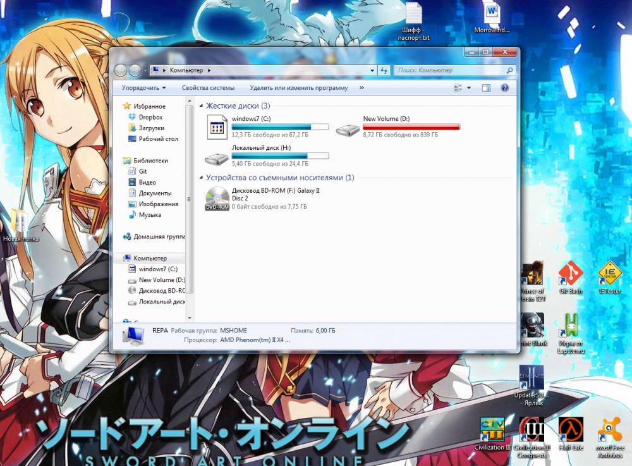Open the Музыка library
This screenshot has height=466, width=632.
[x=150, y=215]
